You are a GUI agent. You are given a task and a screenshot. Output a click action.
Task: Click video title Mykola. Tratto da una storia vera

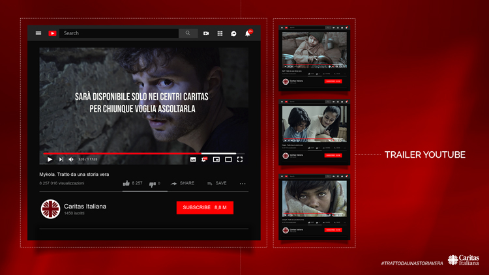74,174
